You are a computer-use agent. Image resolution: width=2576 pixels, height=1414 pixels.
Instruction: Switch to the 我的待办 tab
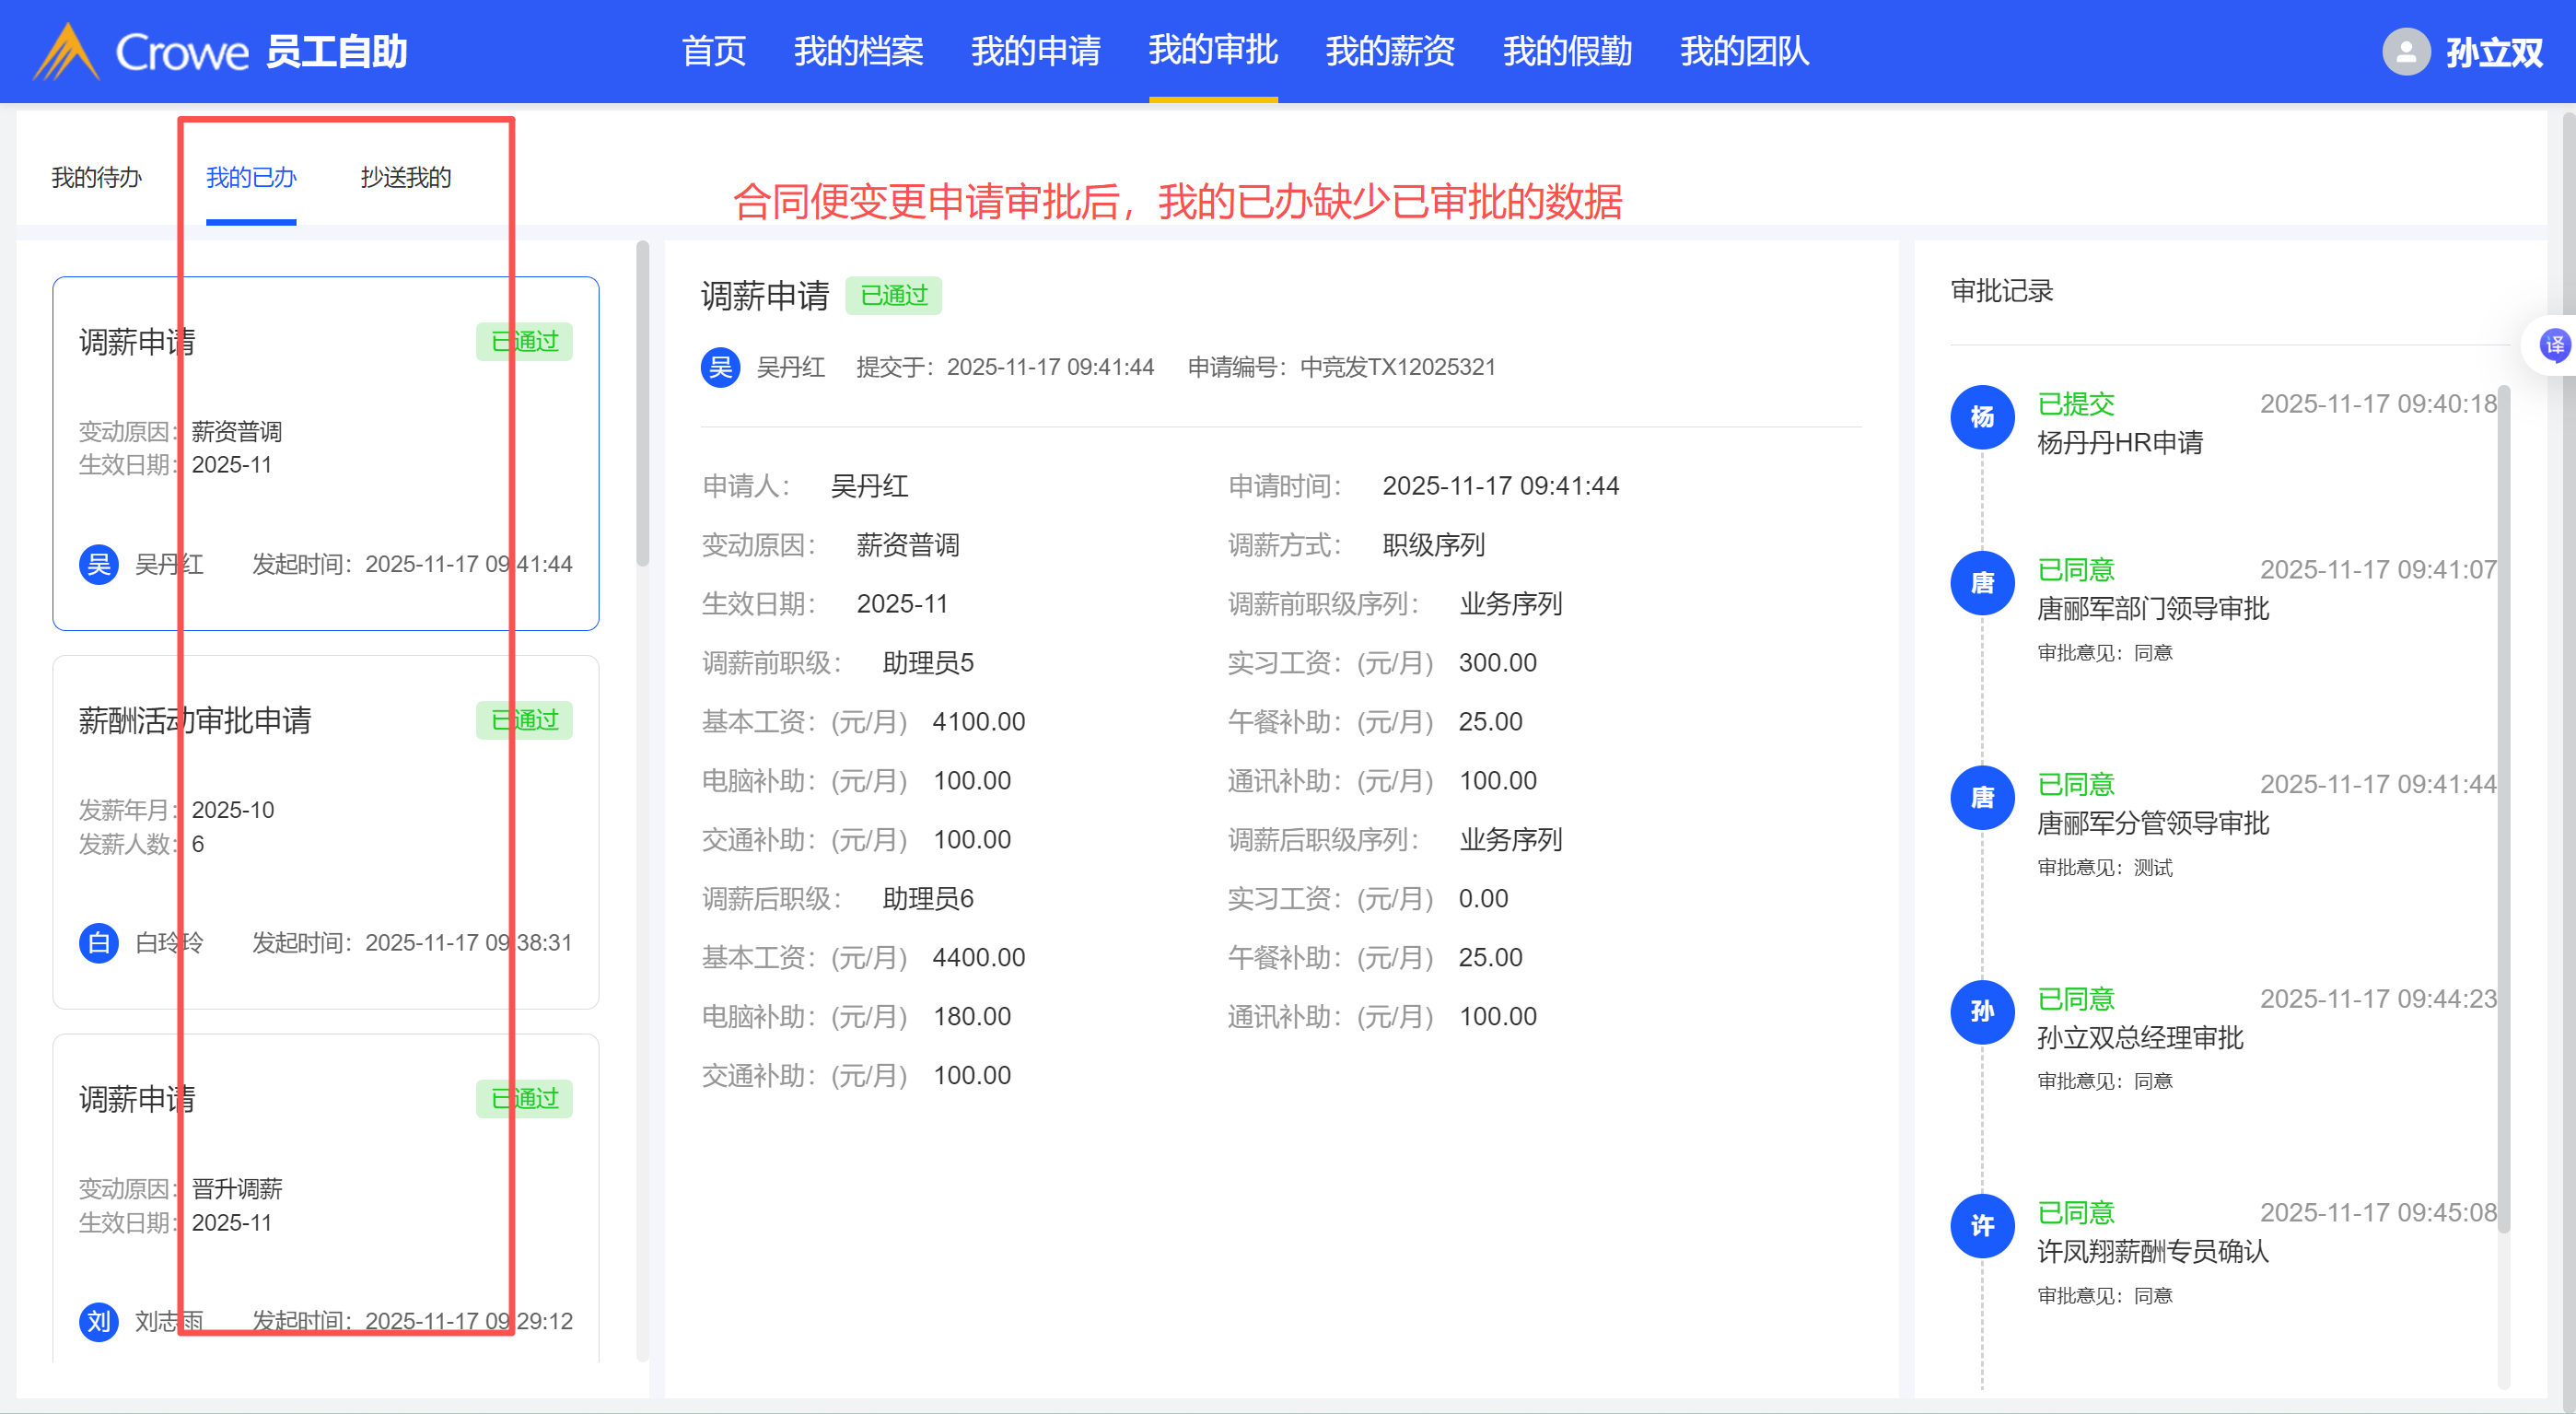point(96,178)
